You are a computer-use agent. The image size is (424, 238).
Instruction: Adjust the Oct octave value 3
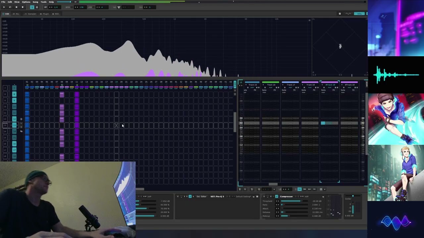click(150, 7)
